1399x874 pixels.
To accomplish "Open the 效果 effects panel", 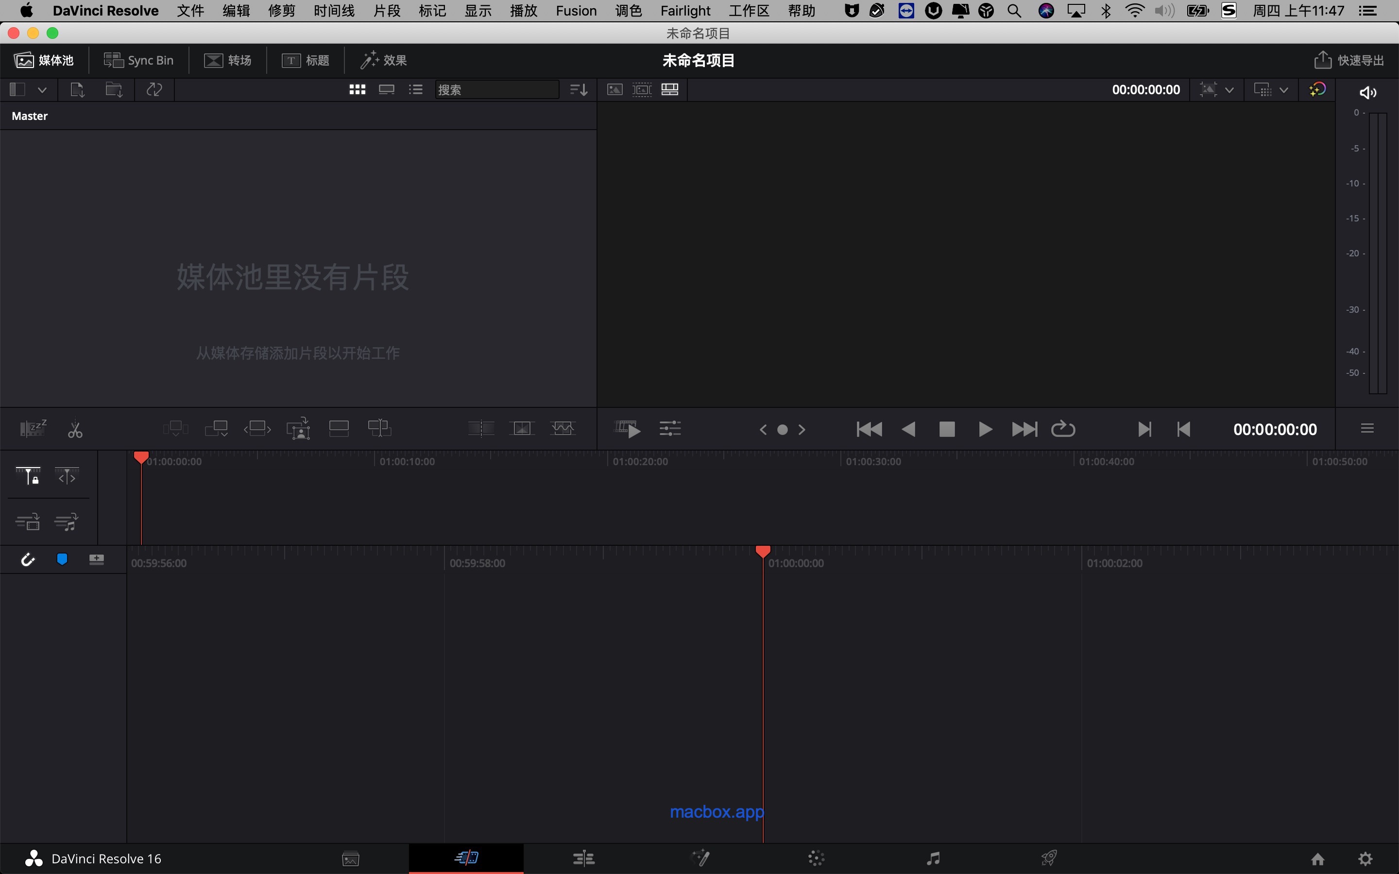I will (383, 60).
